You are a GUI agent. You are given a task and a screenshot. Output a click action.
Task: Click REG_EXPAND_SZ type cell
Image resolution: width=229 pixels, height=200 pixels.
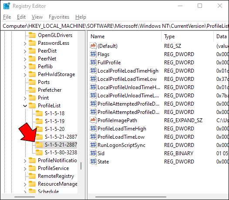[x=183, y=120]
